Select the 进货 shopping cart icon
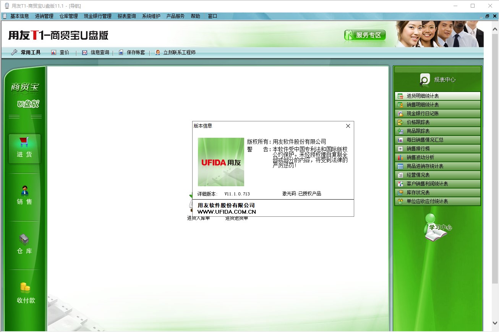This screenshot has width=499, height=332. coord(24,142)
